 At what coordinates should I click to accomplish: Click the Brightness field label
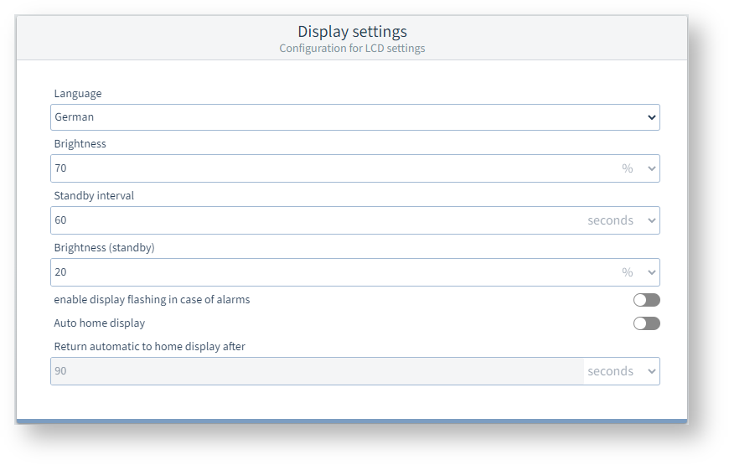(80, 144)
